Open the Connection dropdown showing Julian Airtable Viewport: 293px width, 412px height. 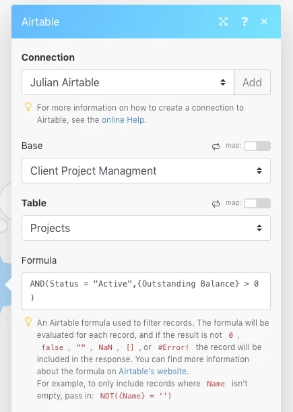(x=128, y=82)
